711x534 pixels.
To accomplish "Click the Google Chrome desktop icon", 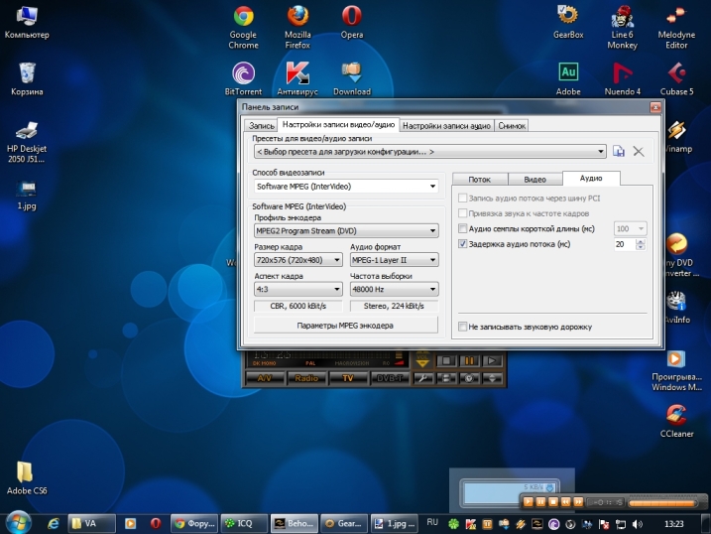I will (243, 17).
